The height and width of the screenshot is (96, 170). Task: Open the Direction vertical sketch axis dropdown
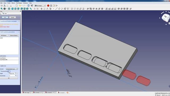coord(12,69)
